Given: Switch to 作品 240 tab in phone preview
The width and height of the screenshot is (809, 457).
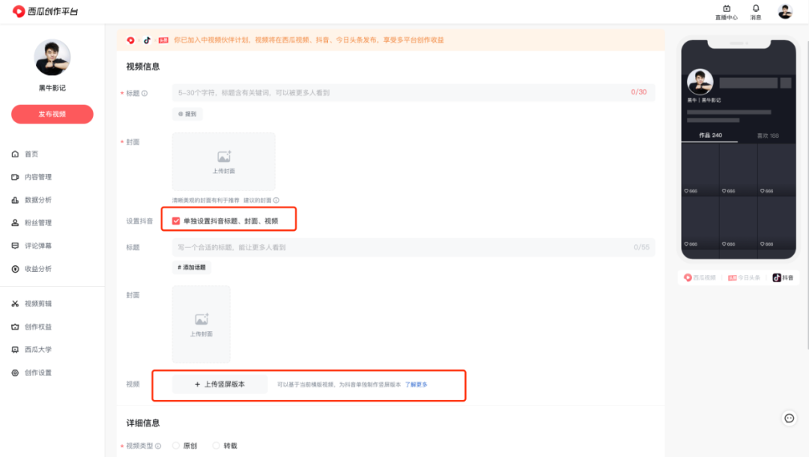Looking at the screenshot, I should pos(710,135).
